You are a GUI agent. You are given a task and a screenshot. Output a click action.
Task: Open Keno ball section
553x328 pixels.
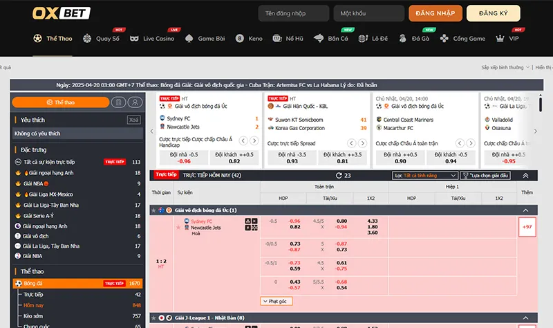coord(249,39)
